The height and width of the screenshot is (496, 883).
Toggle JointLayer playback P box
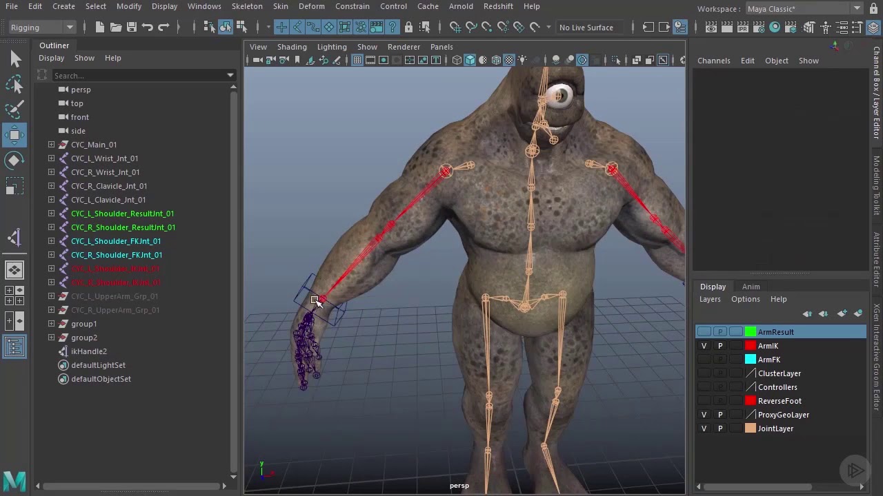(x=720, y=428)
